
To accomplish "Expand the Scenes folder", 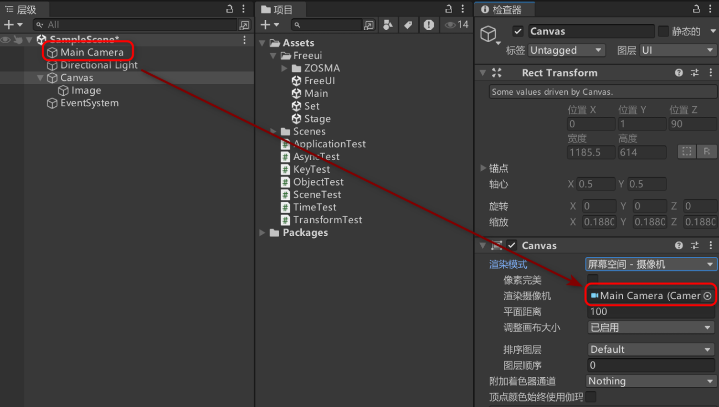I will [x=273, y=131].
